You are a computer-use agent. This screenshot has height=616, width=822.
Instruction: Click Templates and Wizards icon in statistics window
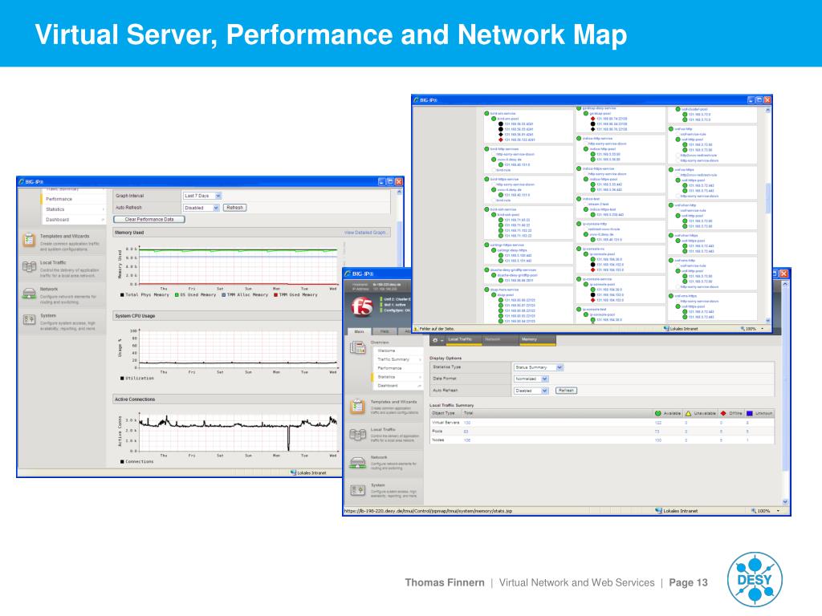357,407
